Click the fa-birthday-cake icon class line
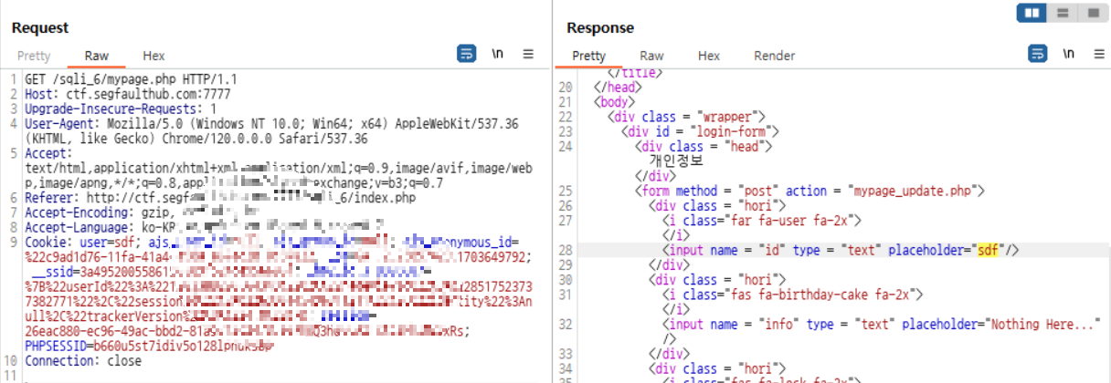 [793, 295]
